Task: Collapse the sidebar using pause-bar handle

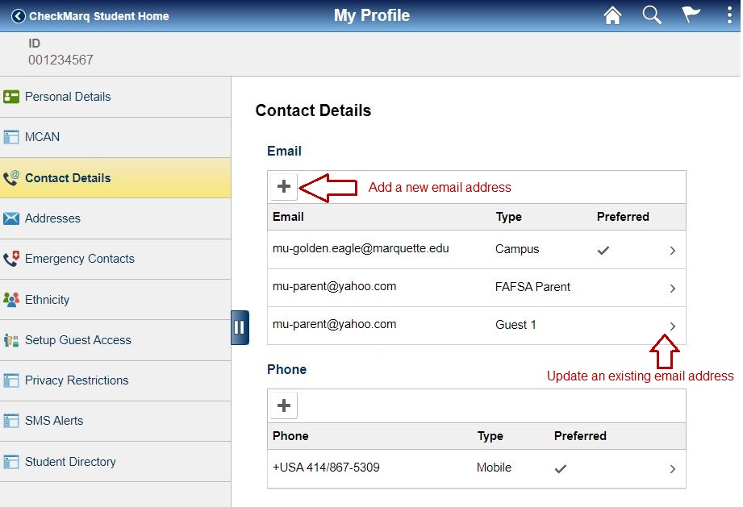Action: pos(240,327)
